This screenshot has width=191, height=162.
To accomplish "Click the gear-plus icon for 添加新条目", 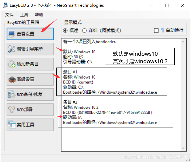I will click(12, 64).
